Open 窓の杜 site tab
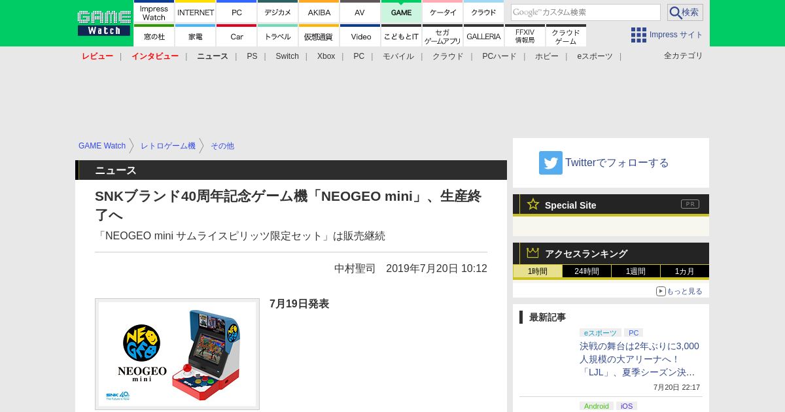 click(154, 36)
